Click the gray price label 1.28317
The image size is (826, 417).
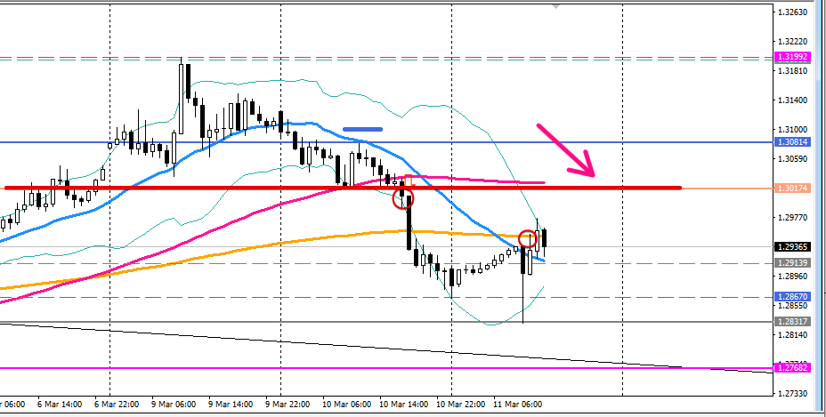point(792,321)
